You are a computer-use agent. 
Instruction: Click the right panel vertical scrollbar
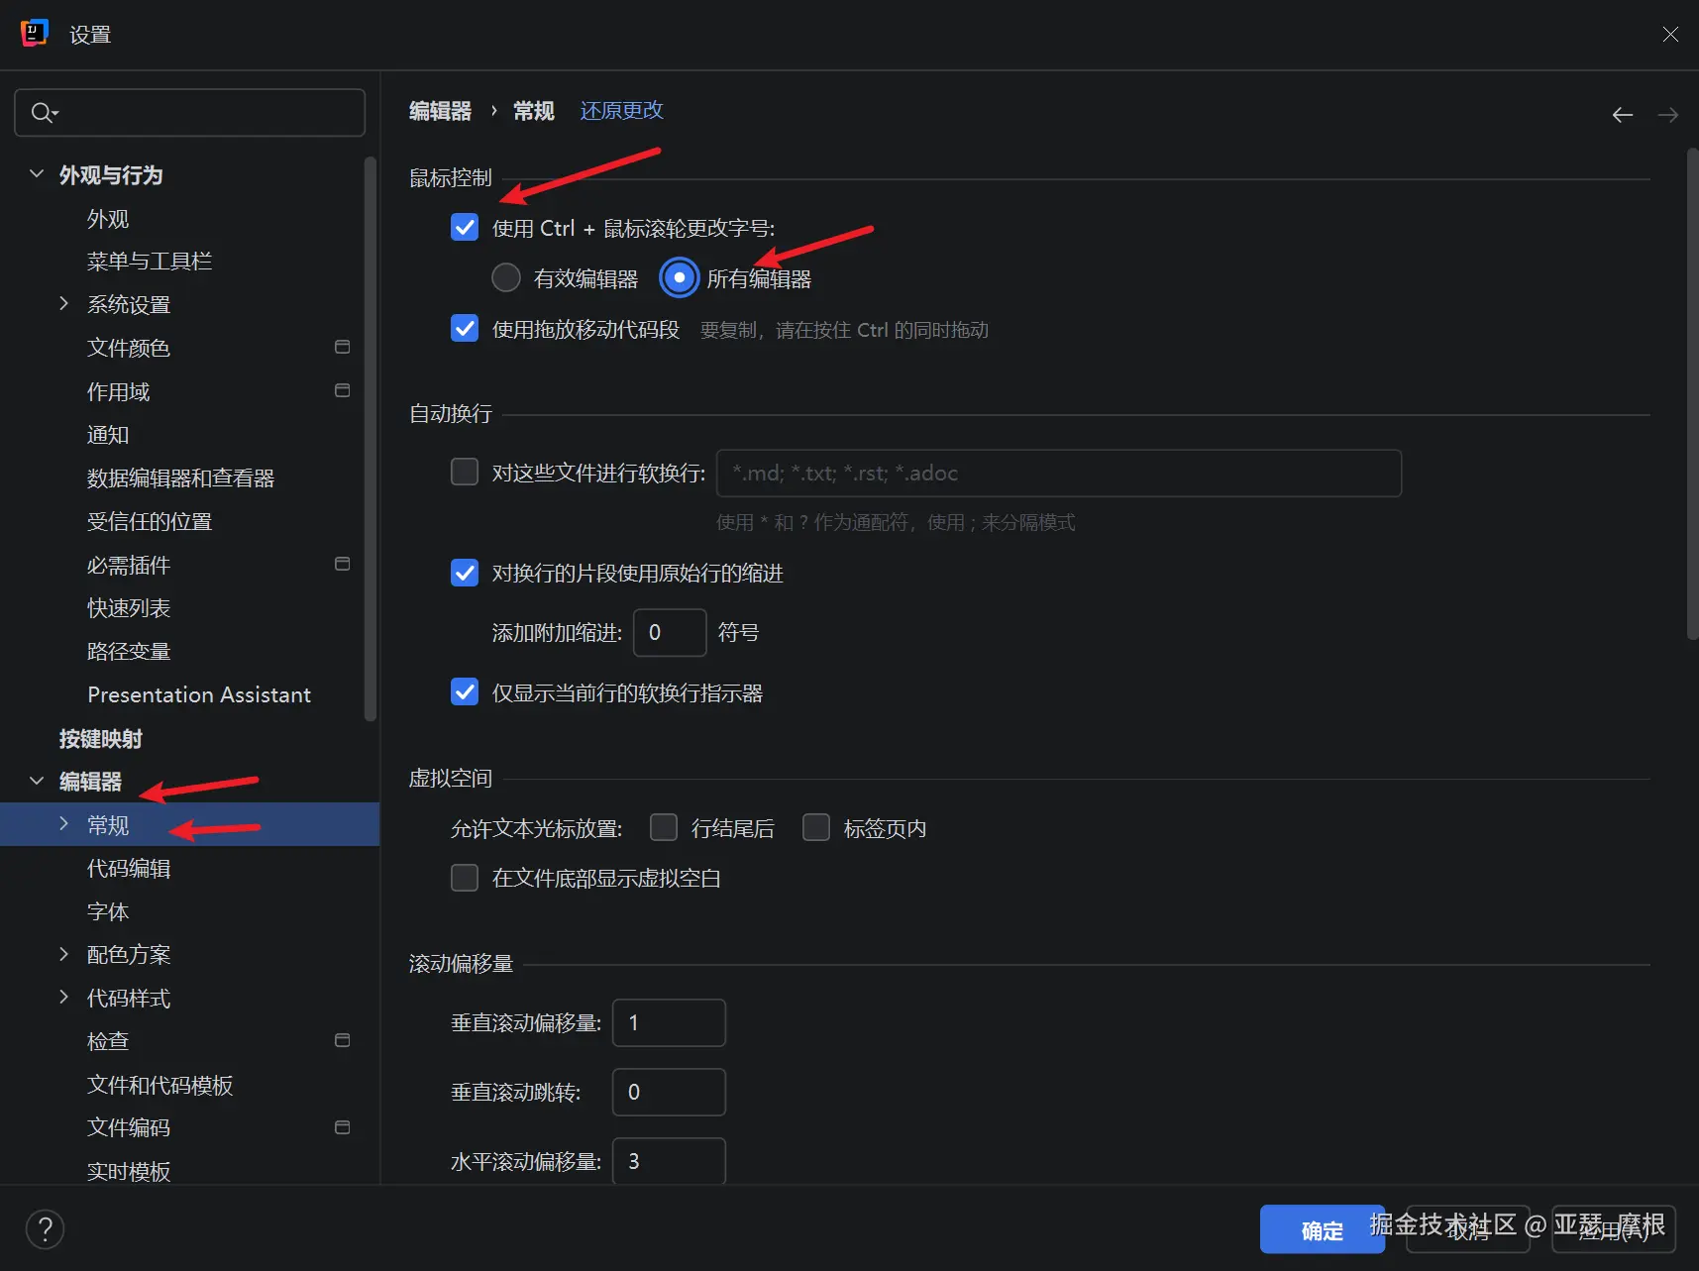(x=1692, y=394)
